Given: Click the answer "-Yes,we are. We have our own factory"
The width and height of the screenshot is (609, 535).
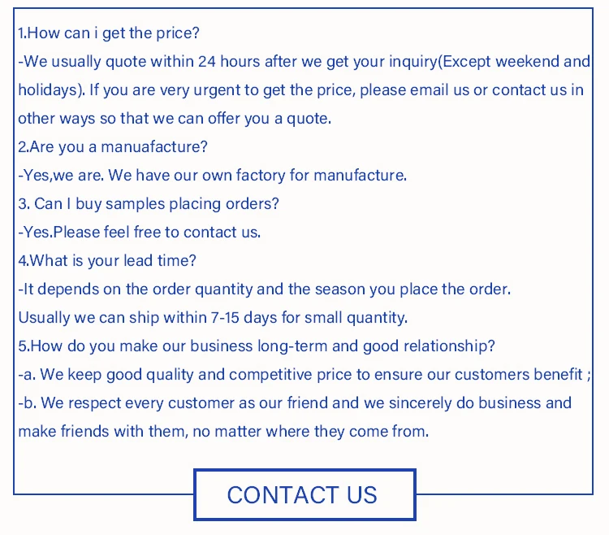Looking at the screenshot, I should (x=212, y=176).
